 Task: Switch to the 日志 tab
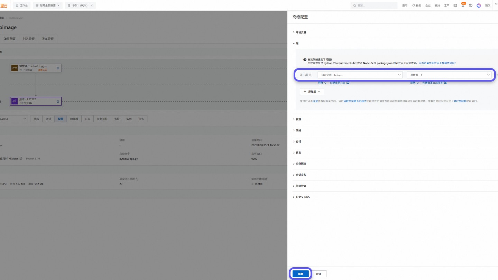click(87, 119)
